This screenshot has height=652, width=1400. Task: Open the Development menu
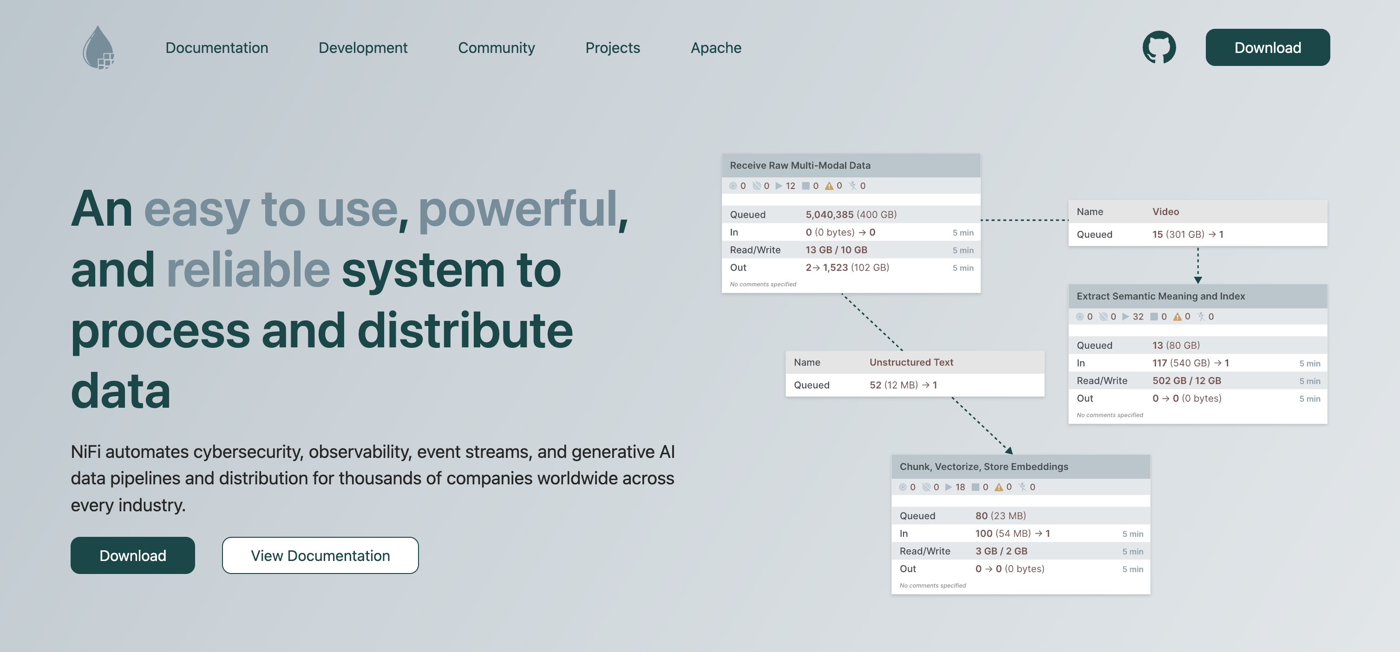point(362,48)
